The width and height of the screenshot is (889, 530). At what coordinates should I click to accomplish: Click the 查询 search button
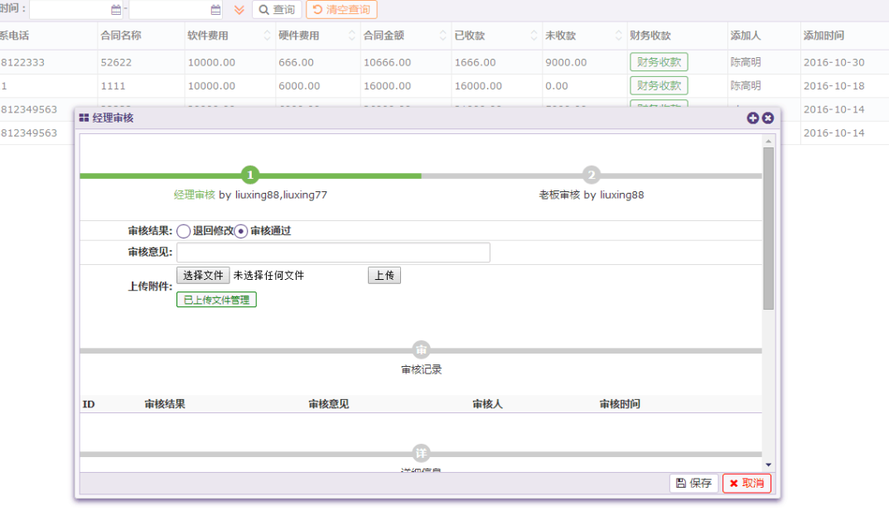(x=277, y=10)
